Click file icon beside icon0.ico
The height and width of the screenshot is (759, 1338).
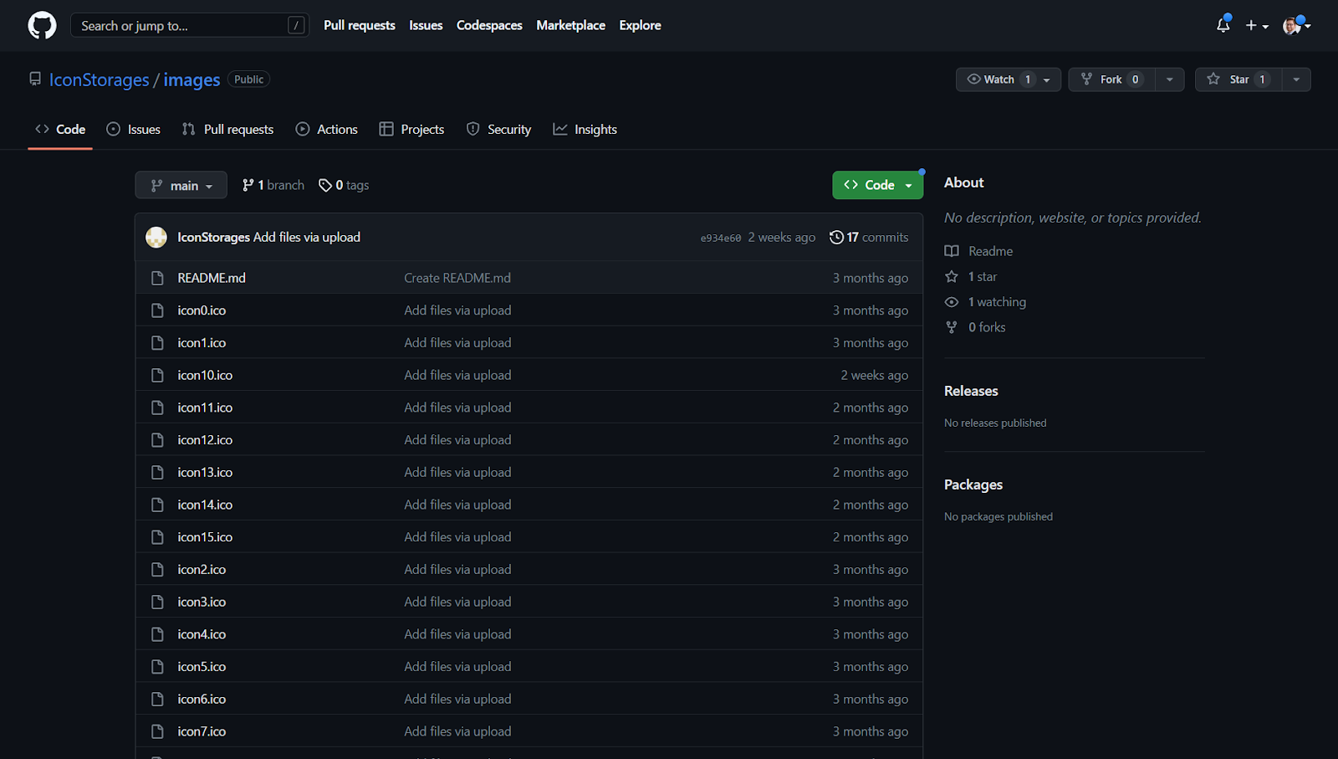[x=157, y=310]
